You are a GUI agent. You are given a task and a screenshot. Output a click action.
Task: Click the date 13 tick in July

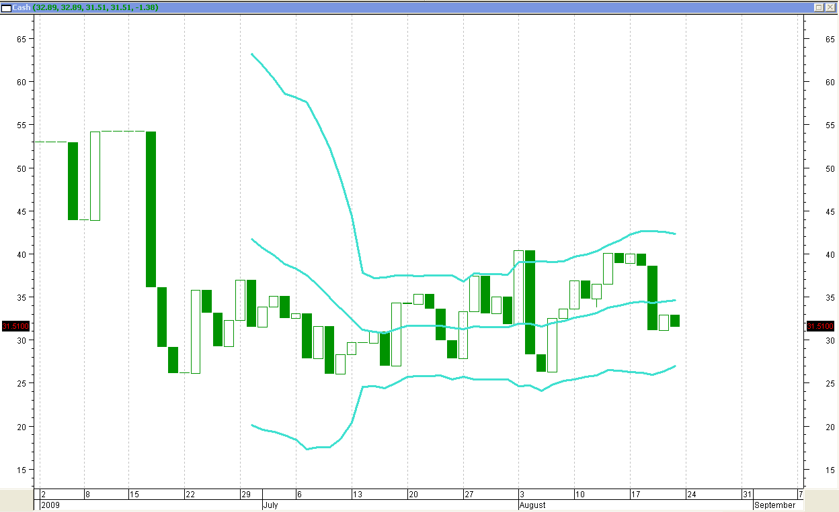(x=357, y=495)
